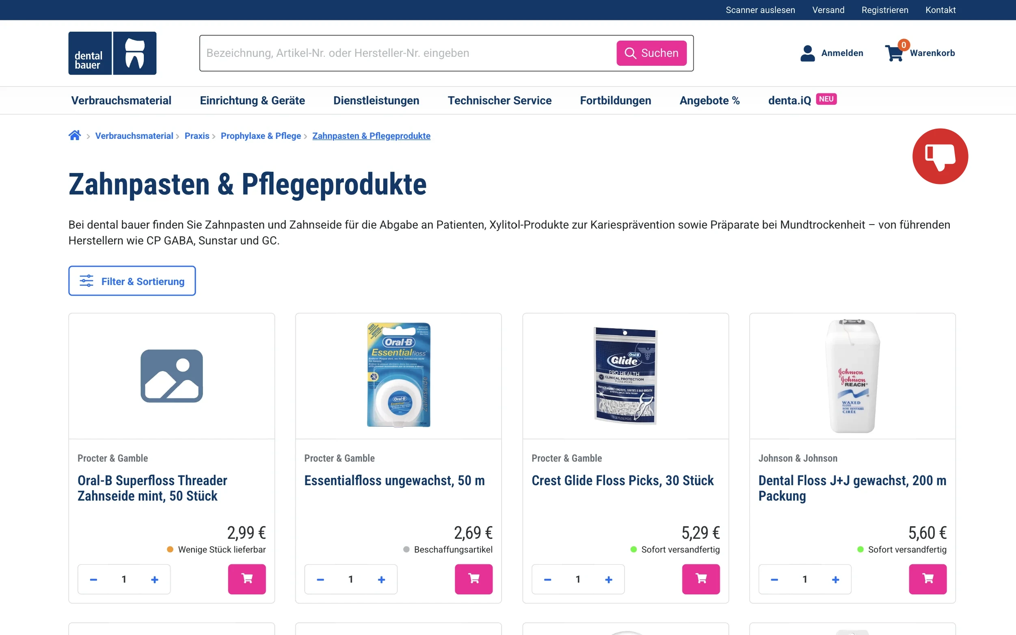This screenshot has height=635, width=1016.
Task: Click the red thumbs-down feedback button
Action: tap(940, 156)
